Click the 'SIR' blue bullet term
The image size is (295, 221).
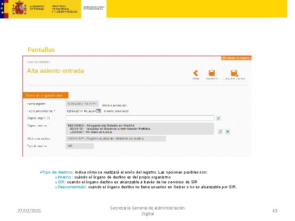61,182
